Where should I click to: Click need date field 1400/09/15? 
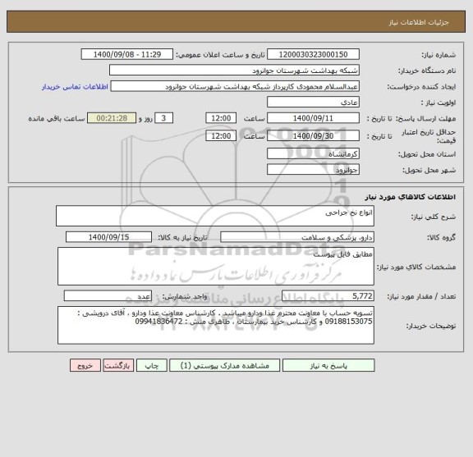tap(108, 237)
